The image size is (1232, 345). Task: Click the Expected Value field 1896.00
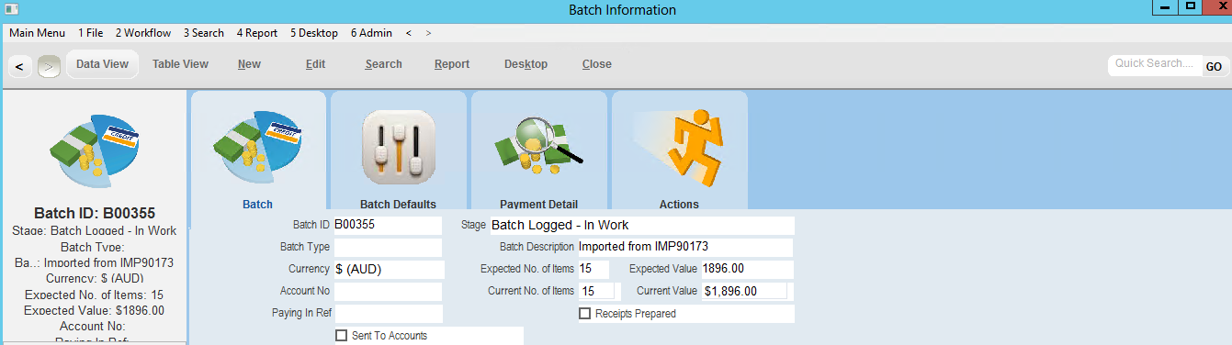pyautogui.click(x=747, y=269)
